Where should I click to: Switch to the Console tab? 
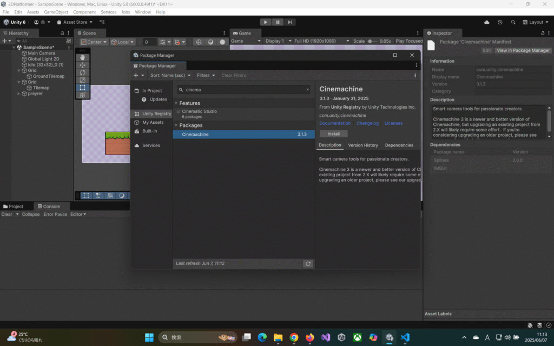(51, 206)
